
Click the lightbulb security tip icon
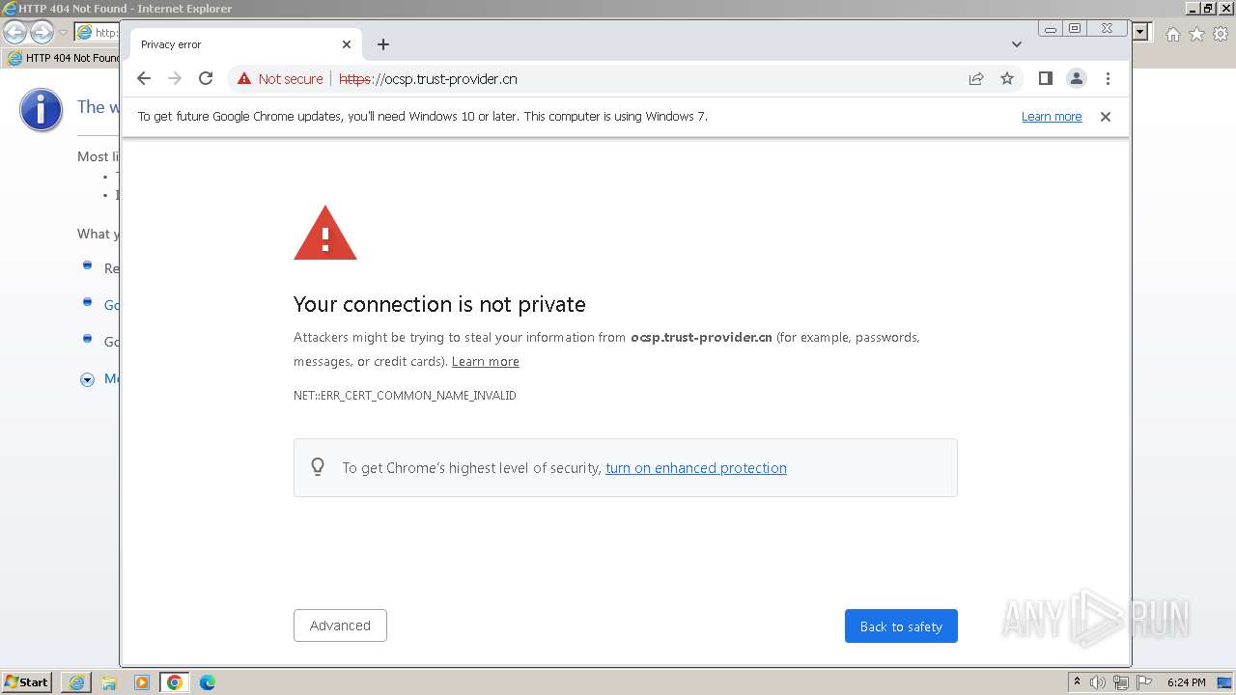(x=318, y=467)
